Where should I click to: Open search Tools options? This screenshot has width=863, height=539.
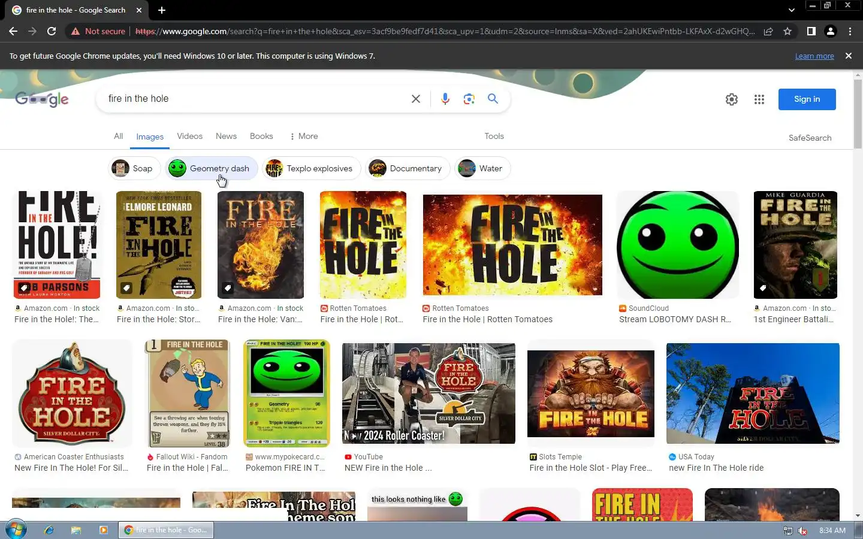pos(494,136)
